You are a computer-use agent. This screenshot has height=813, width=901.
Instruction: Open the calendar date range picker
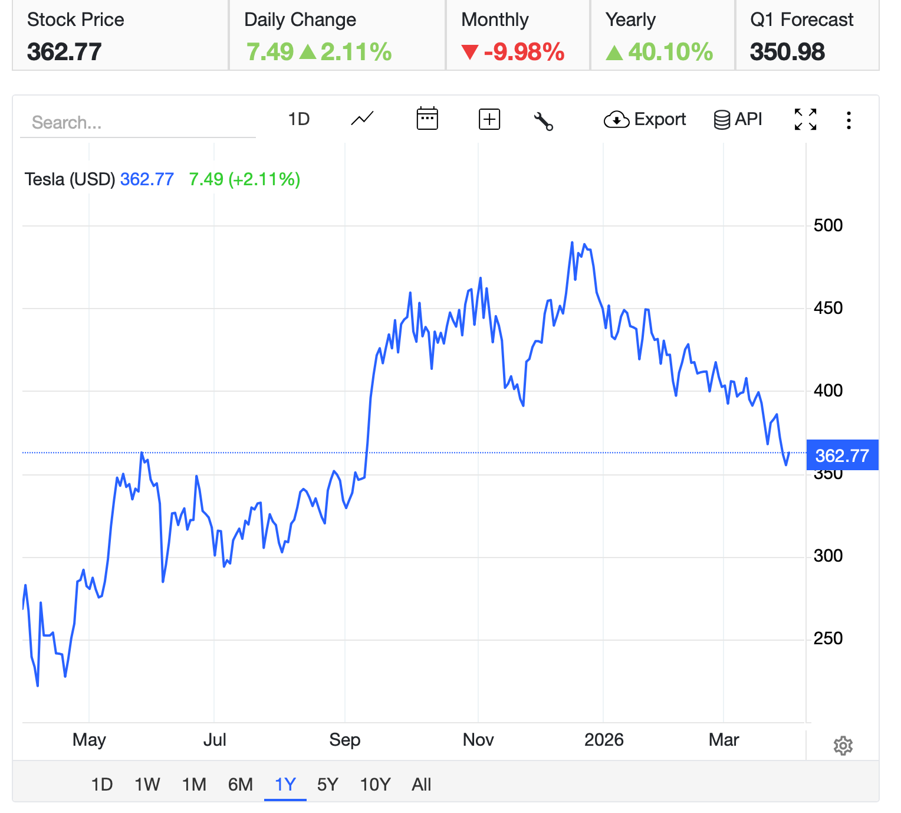pyautogui.click(x=427, y=119)
